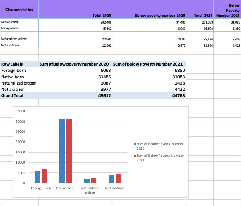Select the Not a citizen cell in data table

click(x=19, y=45)
